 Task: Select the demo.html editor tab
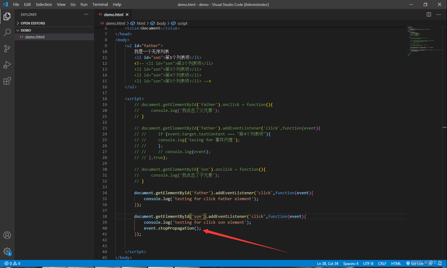[113, 15]
